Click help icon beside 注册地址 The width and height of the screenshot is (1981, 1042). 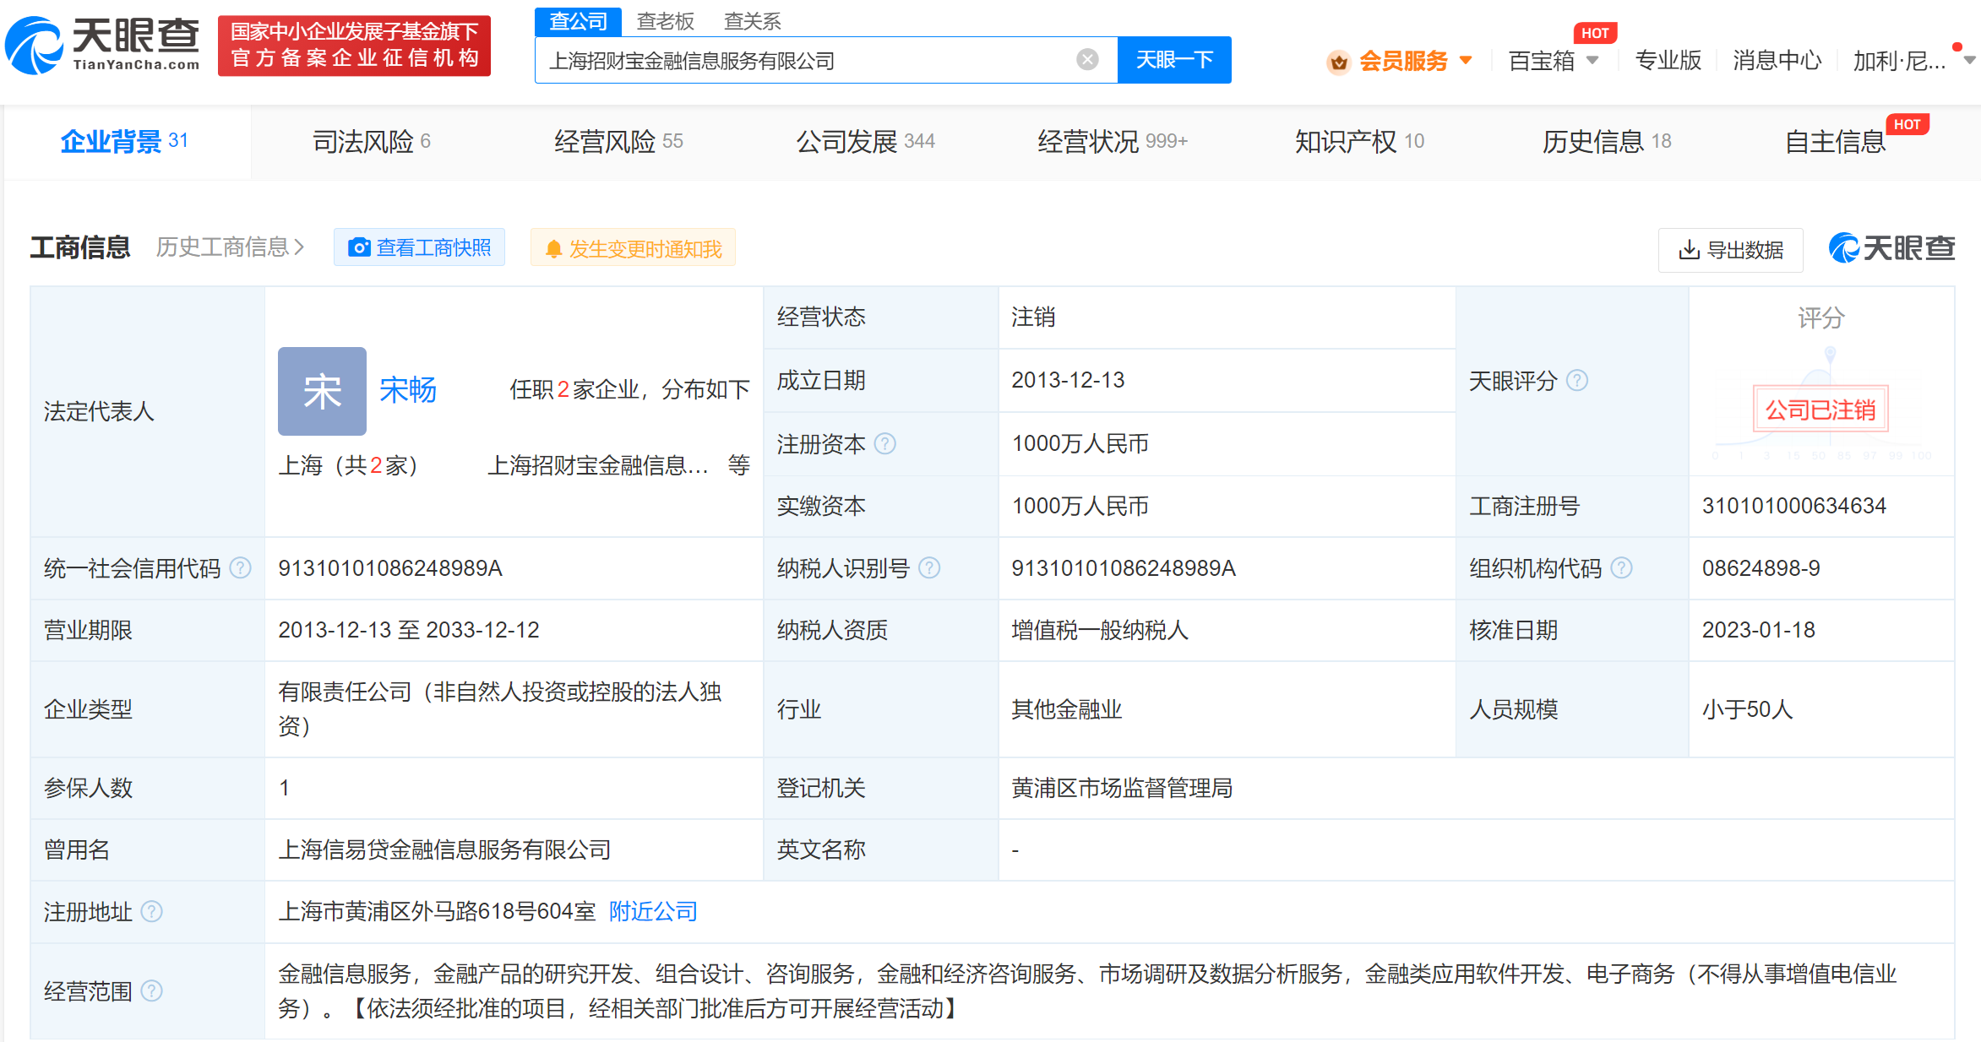pyautogui.click(x=151, y=912)
